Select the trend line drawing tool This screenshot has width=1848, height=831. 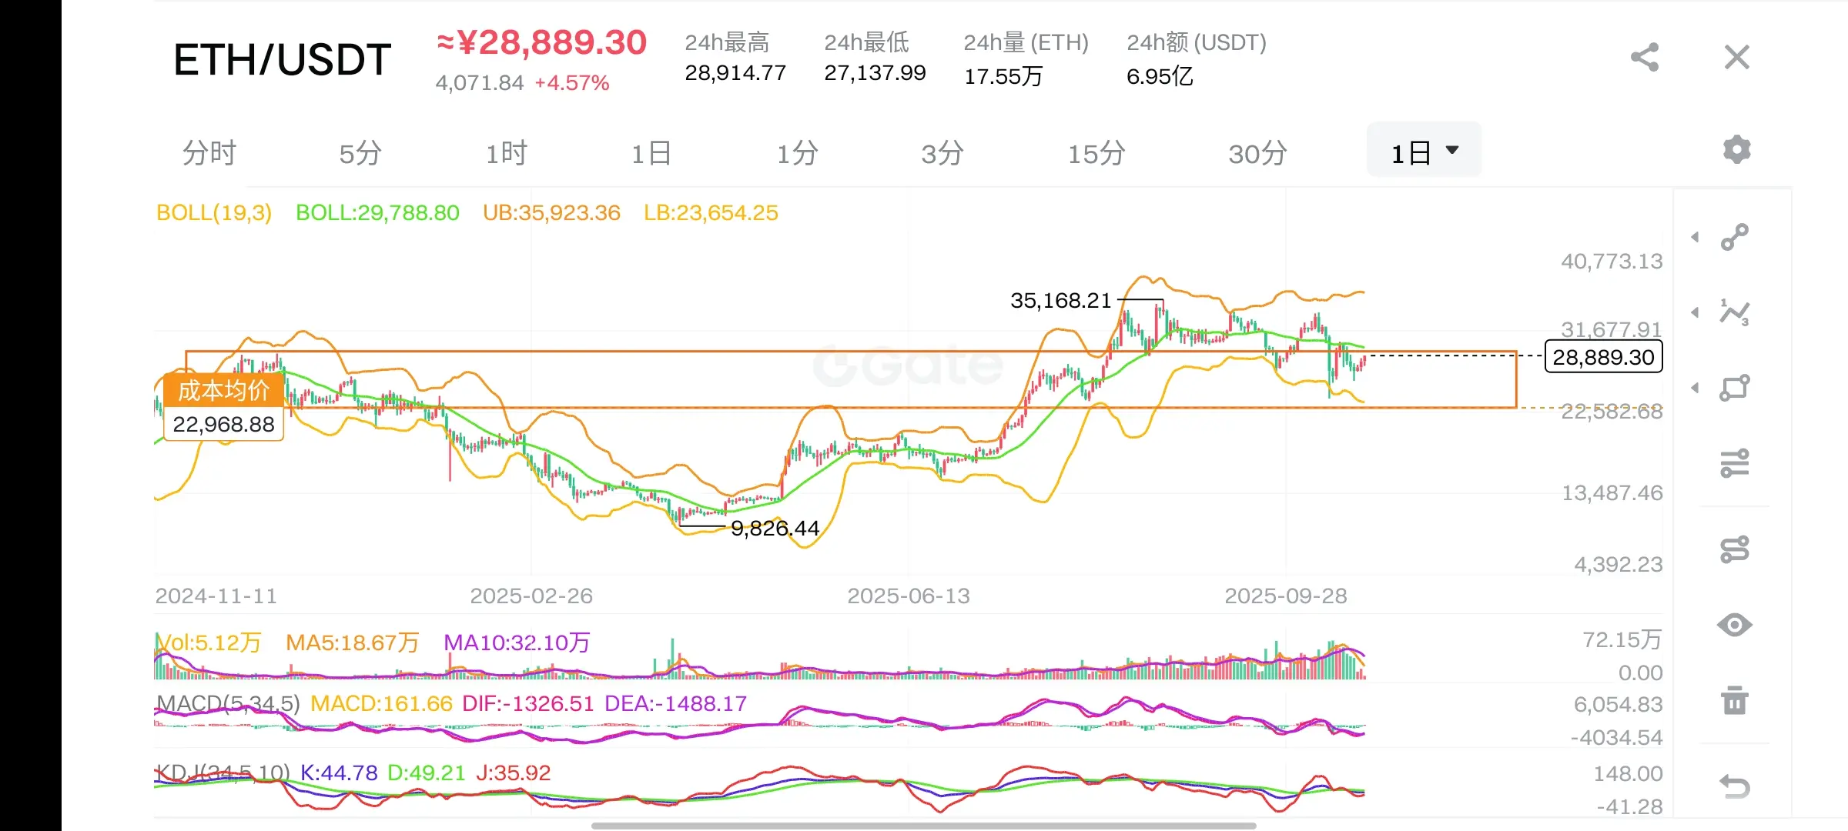click(x=1735, y=237)
